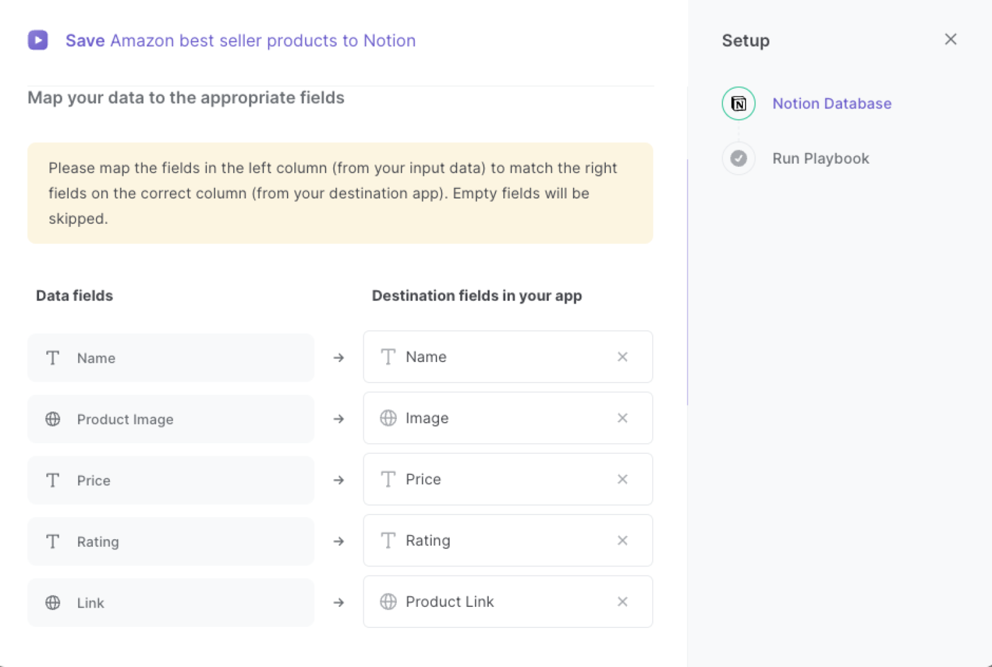This screenshot has width=992, height=667.
Task: Open the Price destination field dropdown
Action: (508, 479)
